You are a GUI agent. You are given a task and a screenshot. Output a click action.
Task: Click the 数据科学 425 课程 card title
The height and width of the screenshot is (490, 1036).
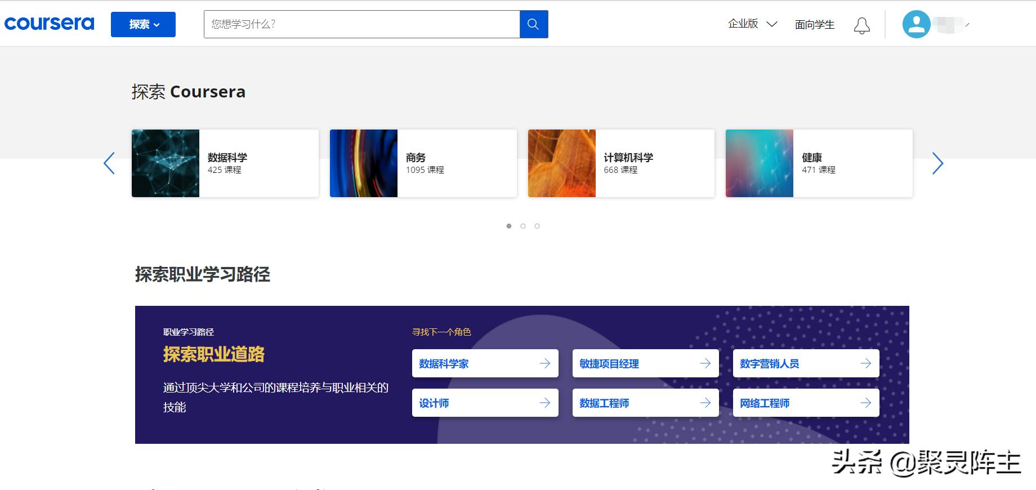click(227, 158)
